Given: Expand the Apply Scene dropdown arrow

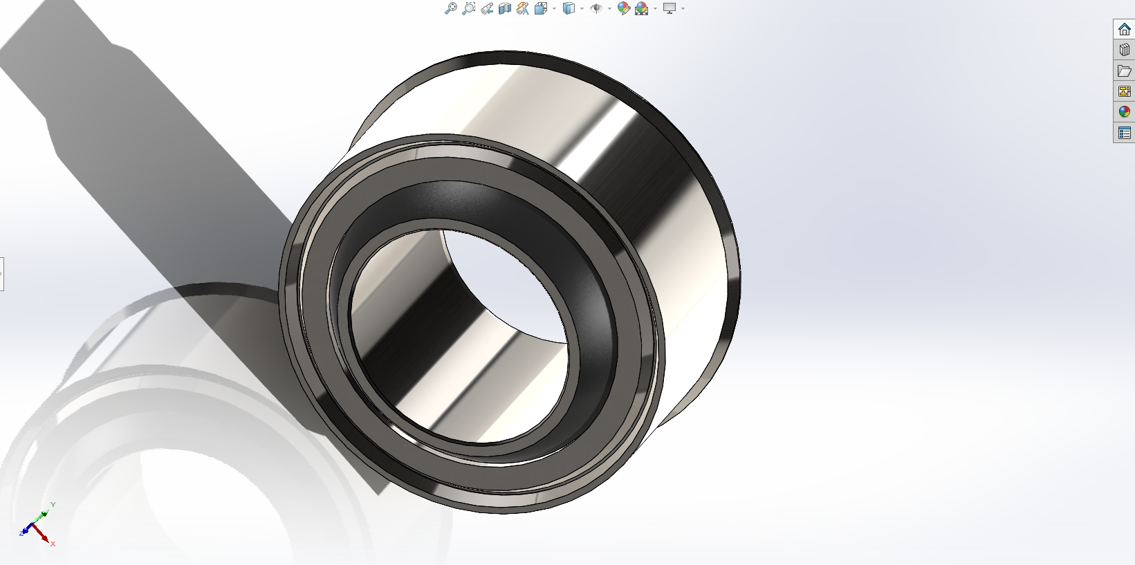Looking at the screenshot, I should click(655, 8).
